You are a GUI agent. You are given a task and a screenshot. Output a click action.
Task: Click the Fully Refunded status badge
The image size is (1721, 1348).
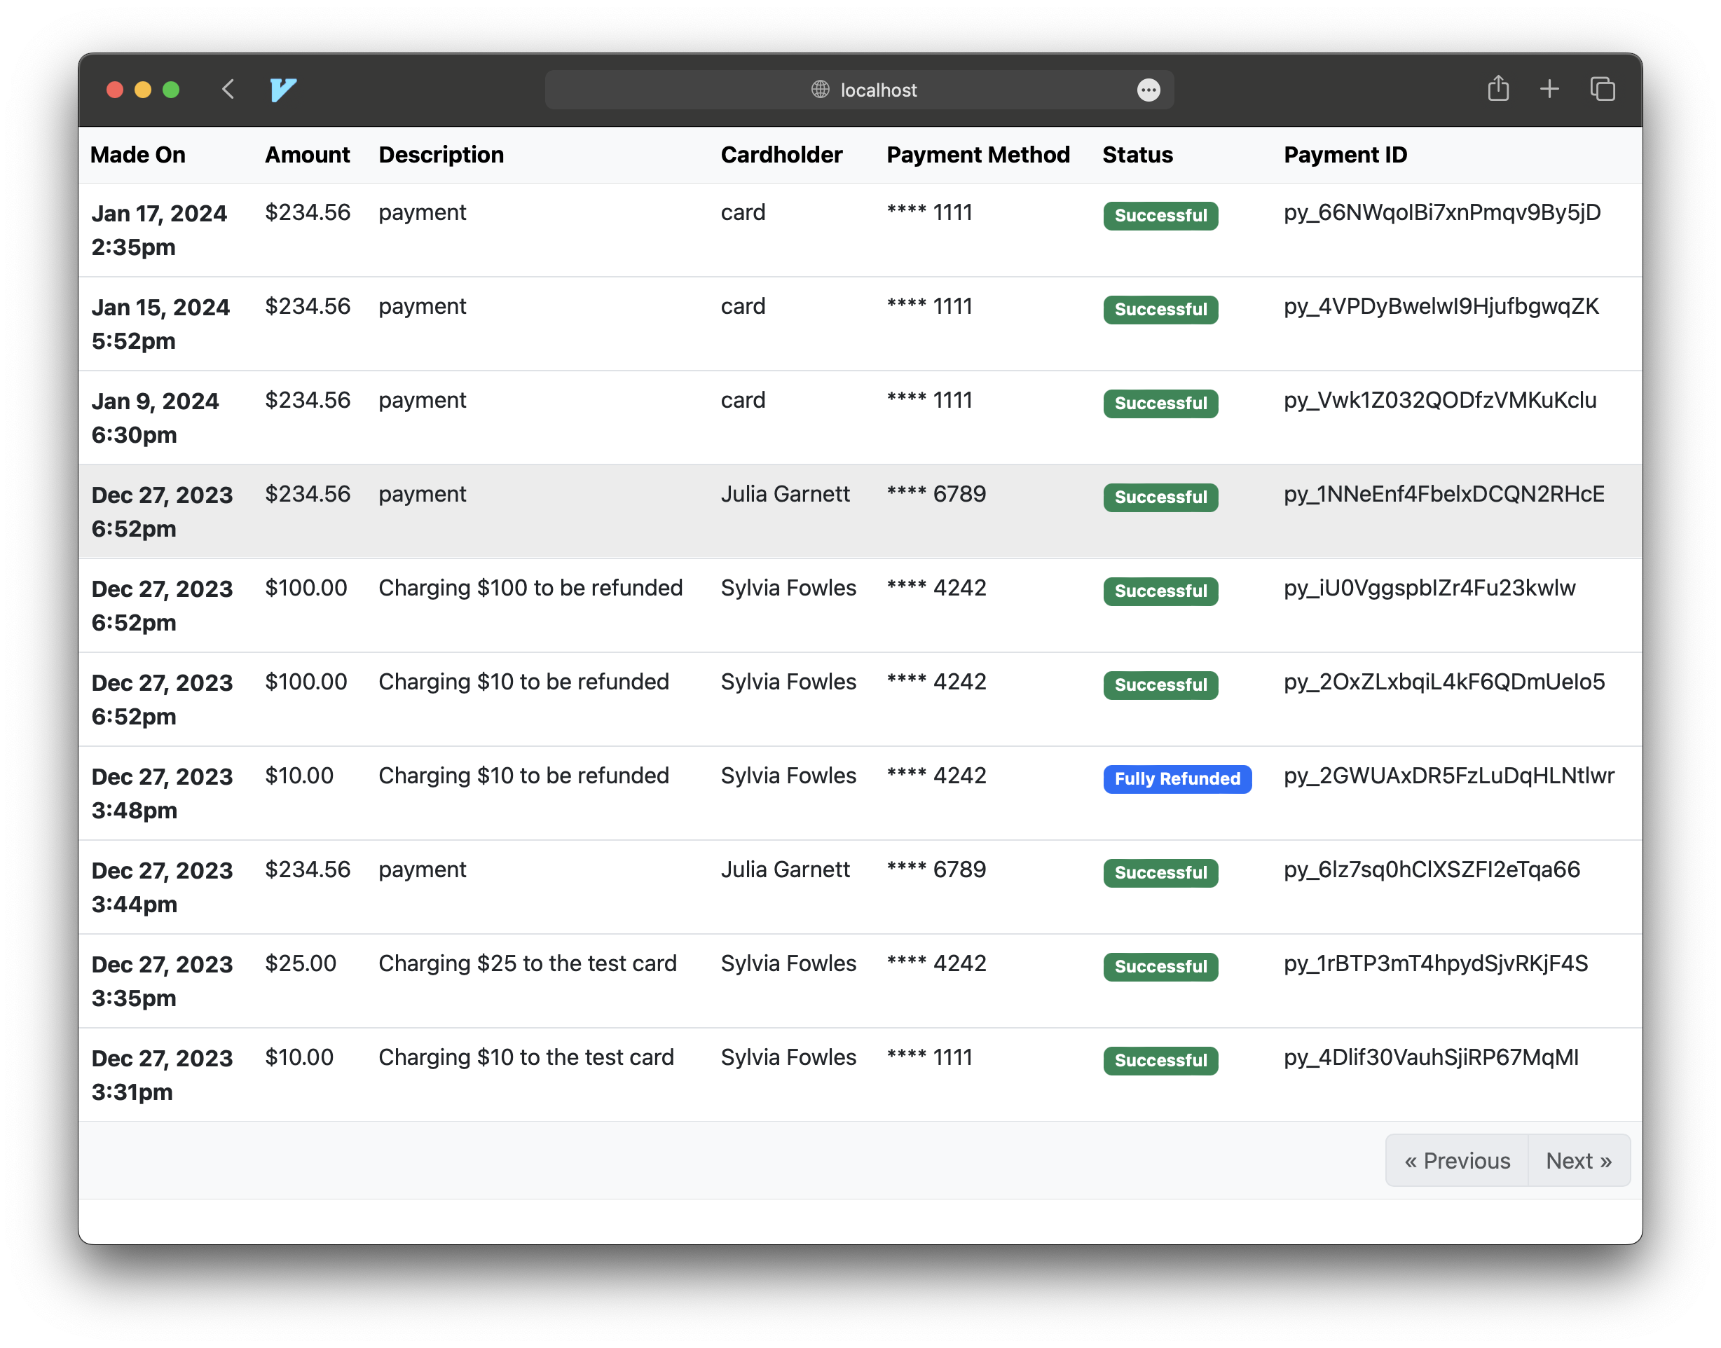point(1177,779)
